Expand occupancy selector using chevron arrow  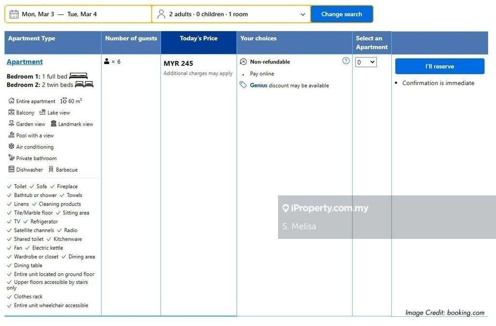[303, 15]
